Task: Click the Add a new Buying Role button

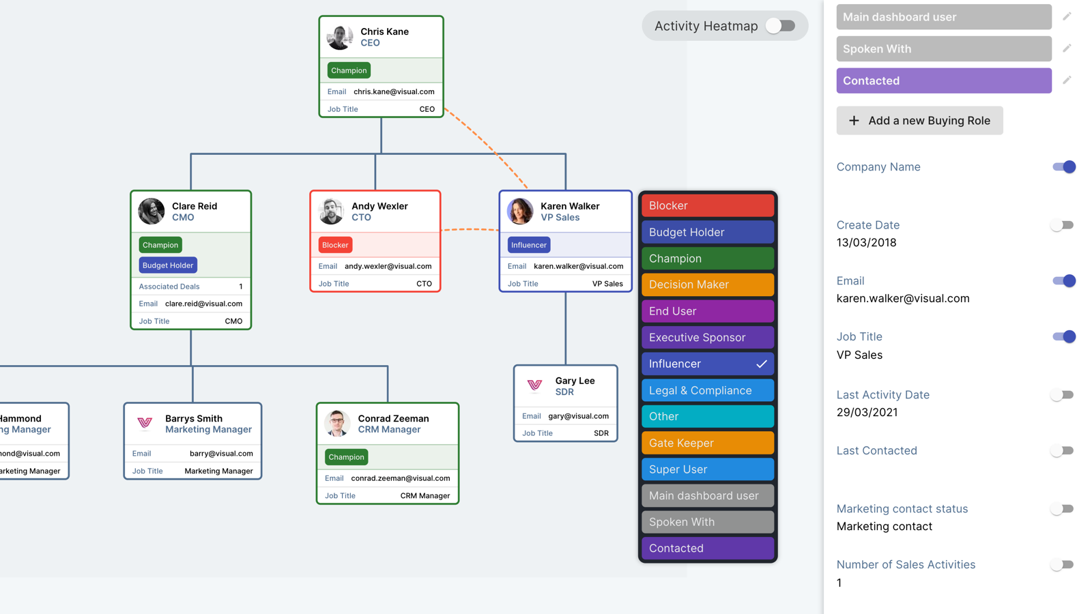Action: [x=919, y=120]
